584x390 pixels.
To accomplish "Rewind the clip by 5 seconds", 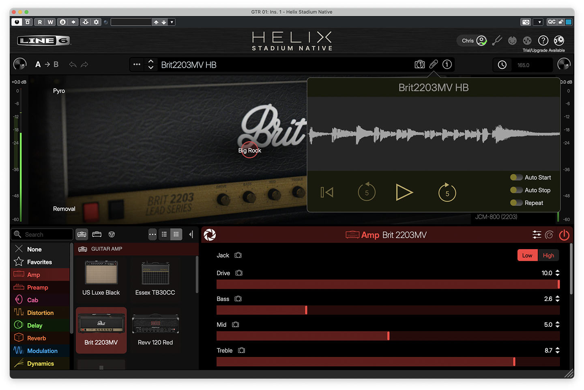I will (367, 192).
